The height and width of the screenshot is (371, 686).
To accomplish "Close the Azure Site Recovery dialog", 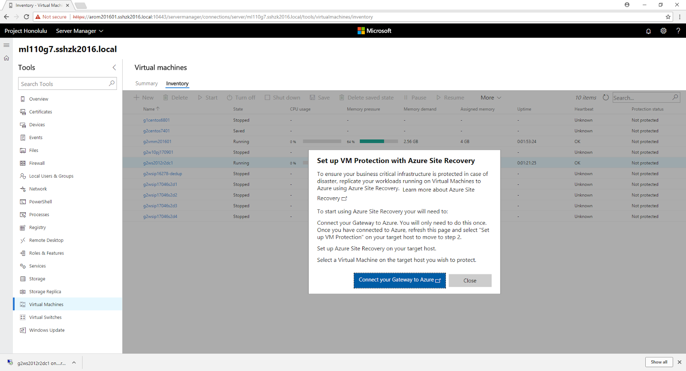I will point(470,281).
